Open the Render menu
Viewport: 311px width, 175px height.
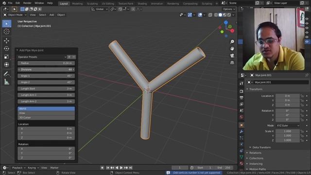point(27,3)
